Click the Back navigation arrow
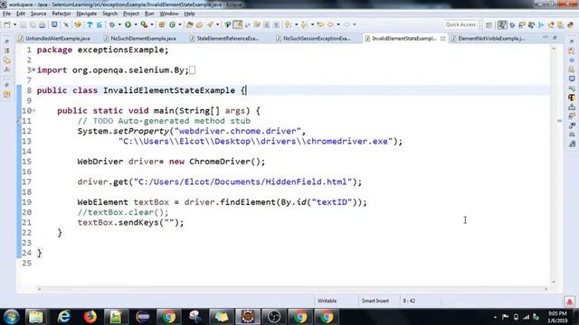579x325 pixels. click(x=330, y=24)
